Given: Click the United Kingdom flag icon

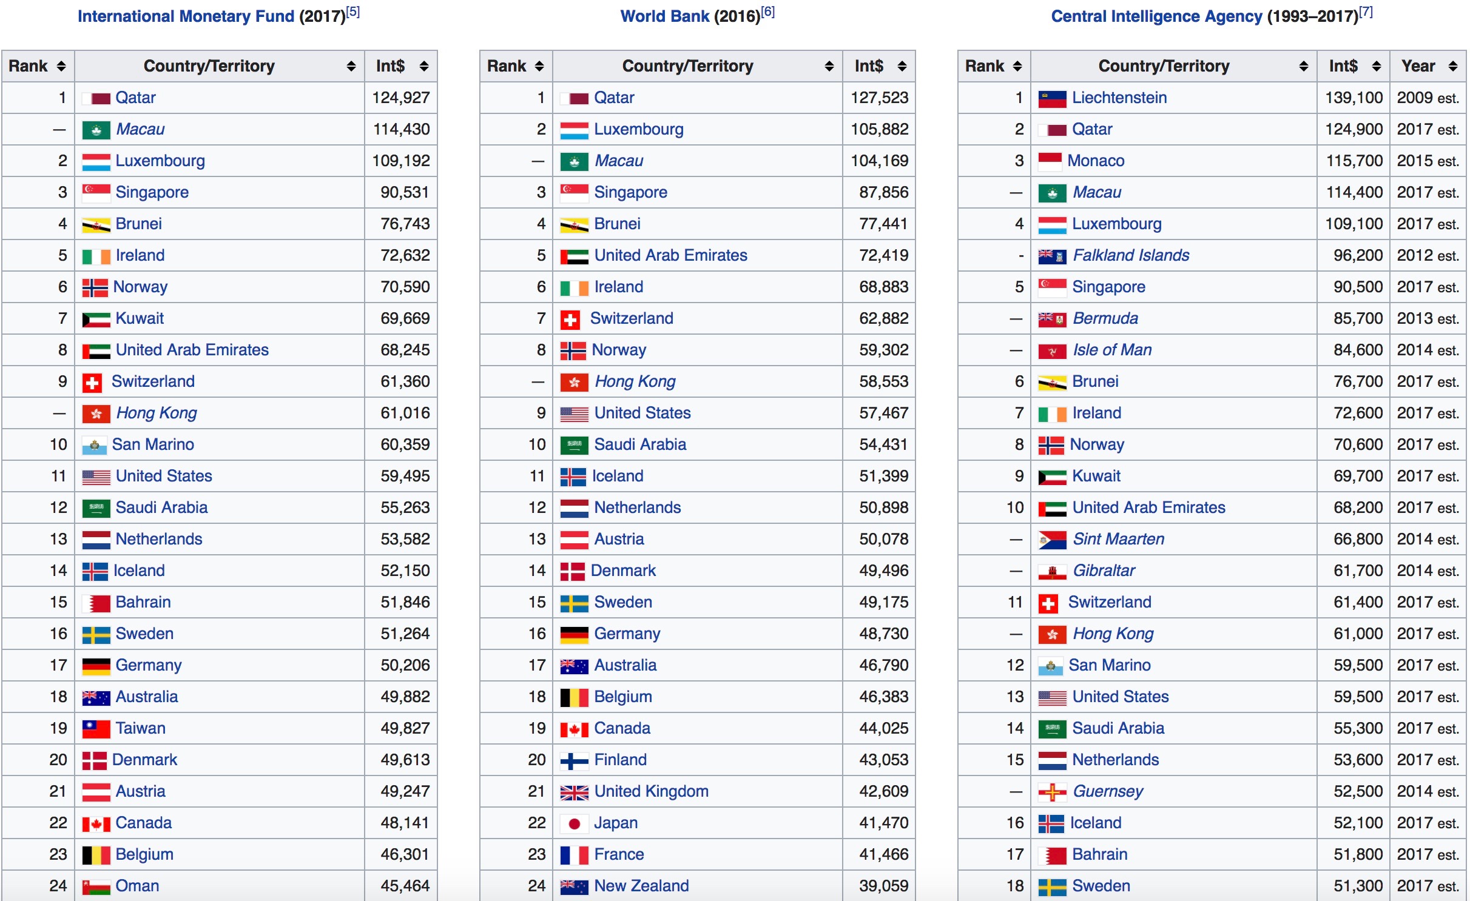Looking at the screenshot, I should pos(575,792).
